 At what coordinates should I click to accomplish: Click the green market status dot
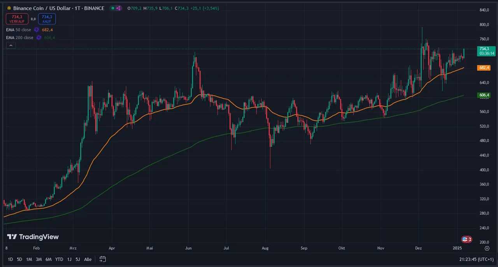[112, 8]
